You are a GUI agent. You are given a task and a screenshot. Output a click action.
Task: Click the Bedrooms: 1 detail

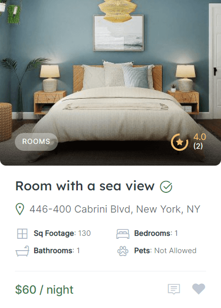tap(156, 233)
